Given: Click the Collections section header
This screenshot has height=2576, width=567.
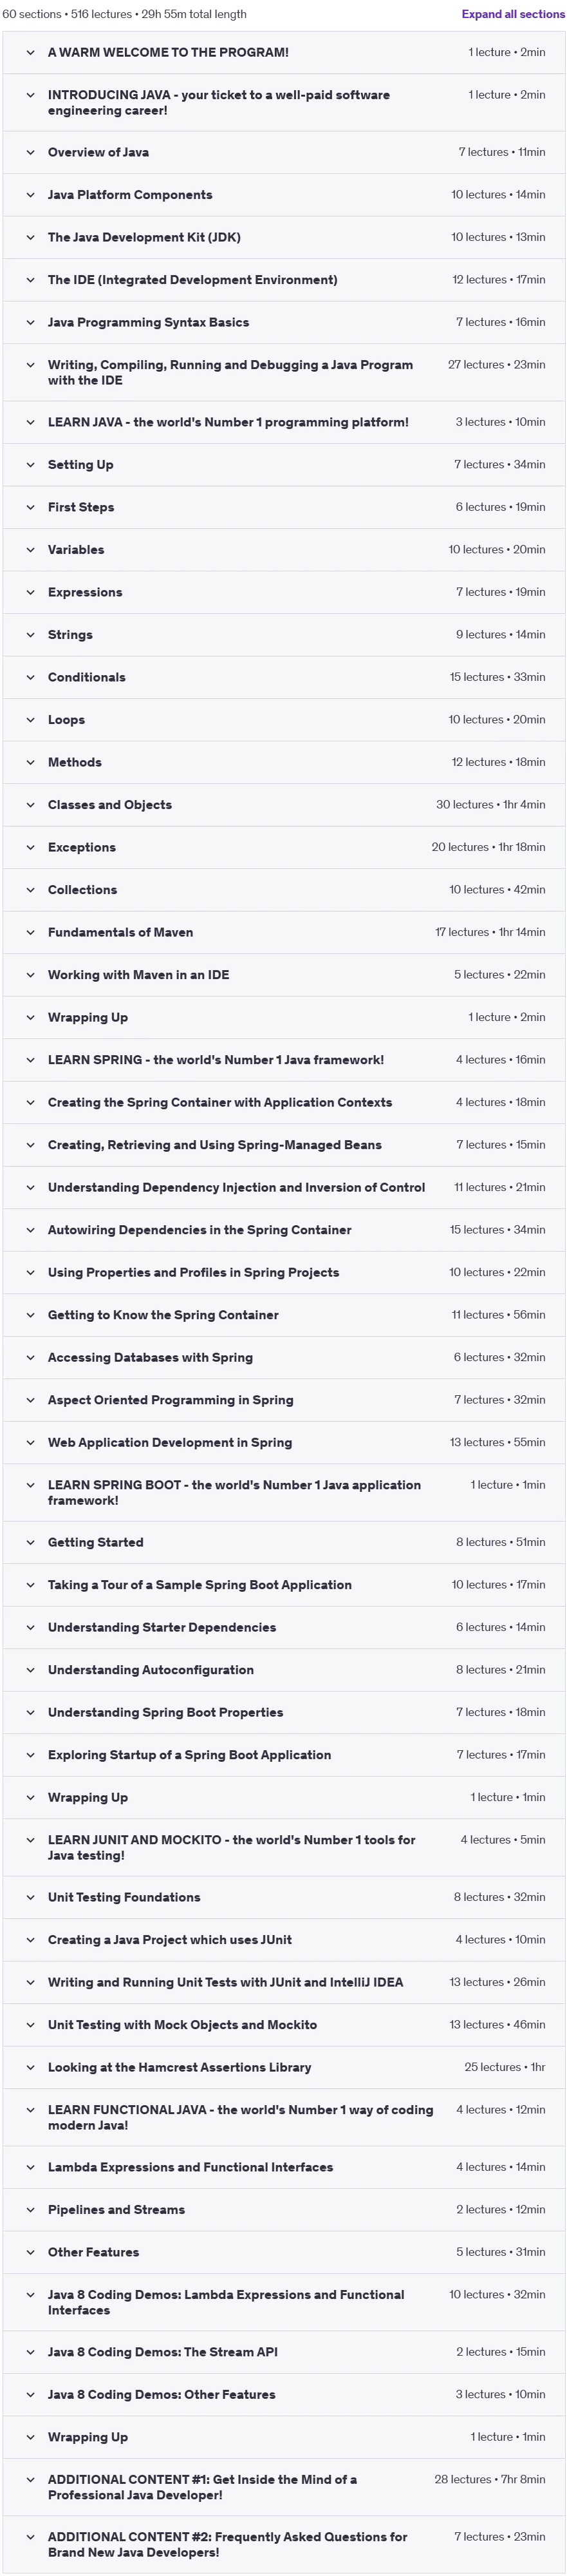Looking at the screenshot, I should [283, 890].
